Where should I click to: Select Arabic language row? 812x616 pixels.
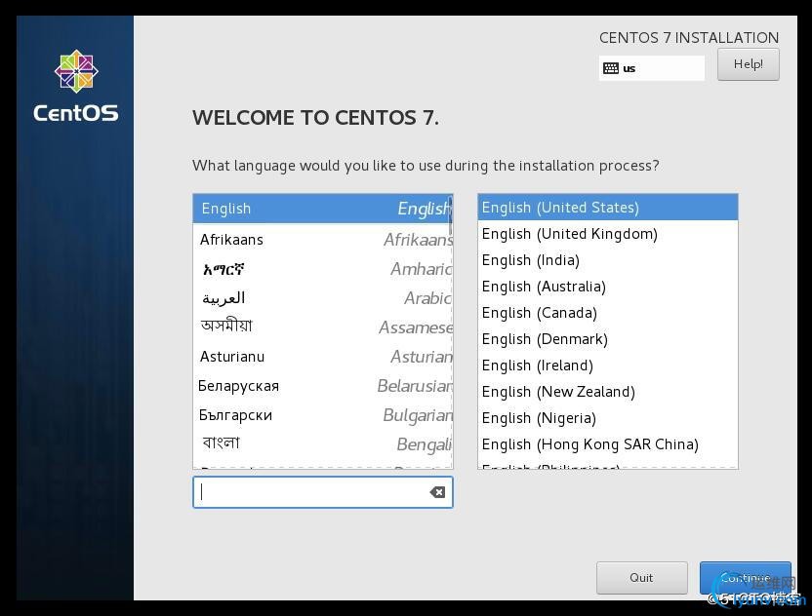pos(321,298)
